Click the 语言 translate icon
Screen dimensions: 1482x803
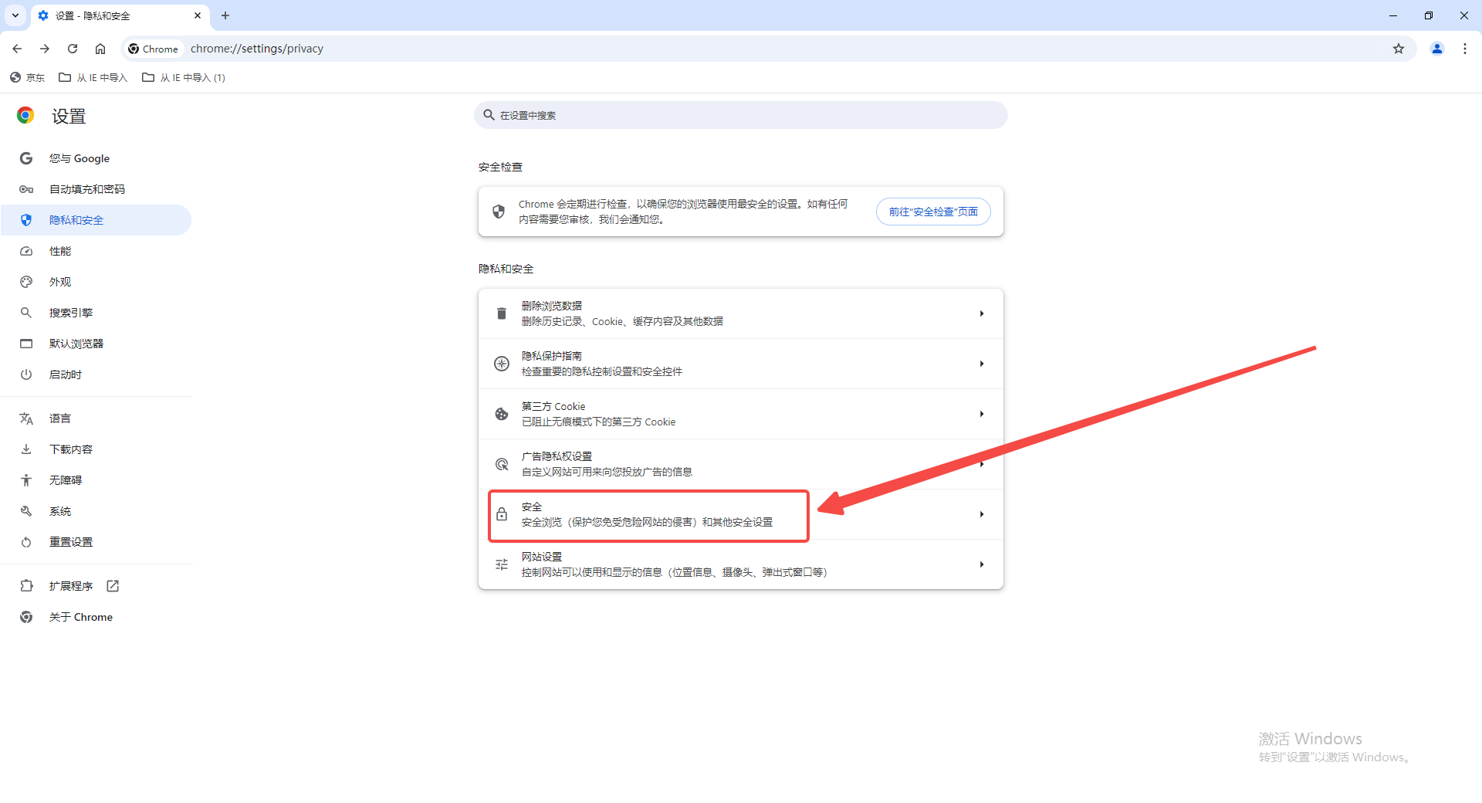click(26, 418)
